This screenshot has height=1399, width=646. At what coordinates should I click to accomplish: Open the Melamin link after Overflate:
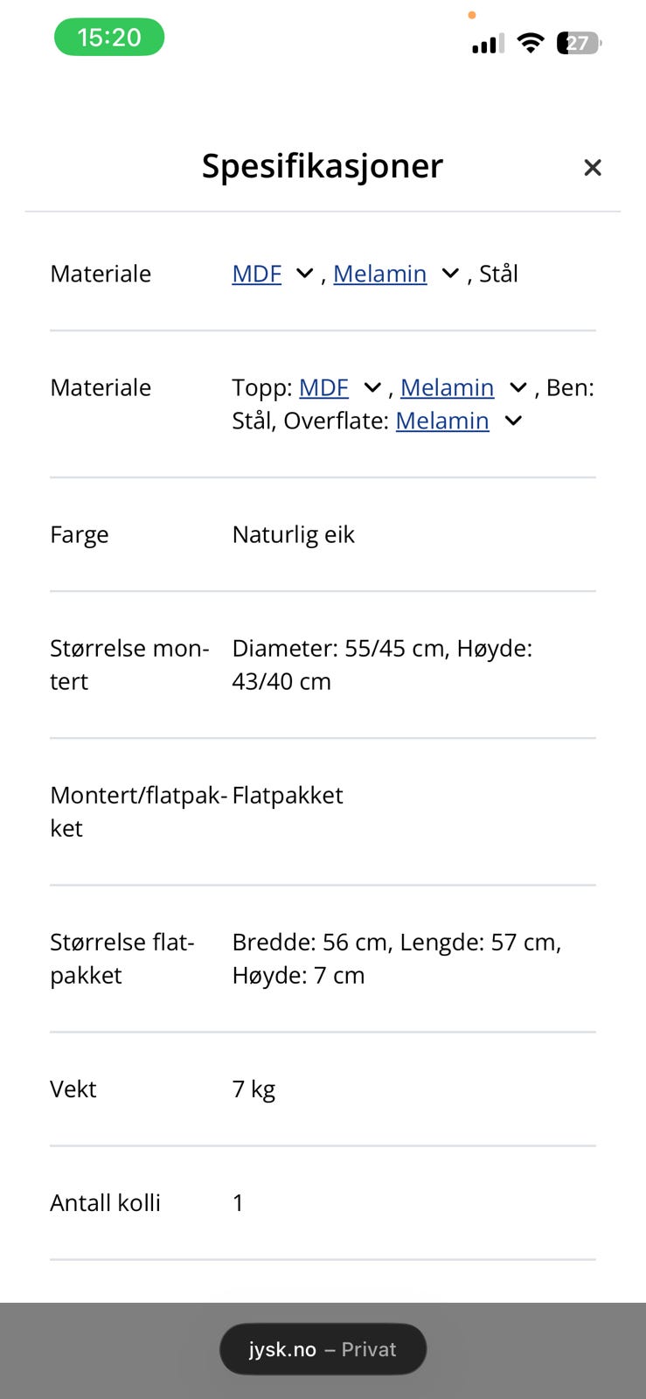(x=442, y=421)
